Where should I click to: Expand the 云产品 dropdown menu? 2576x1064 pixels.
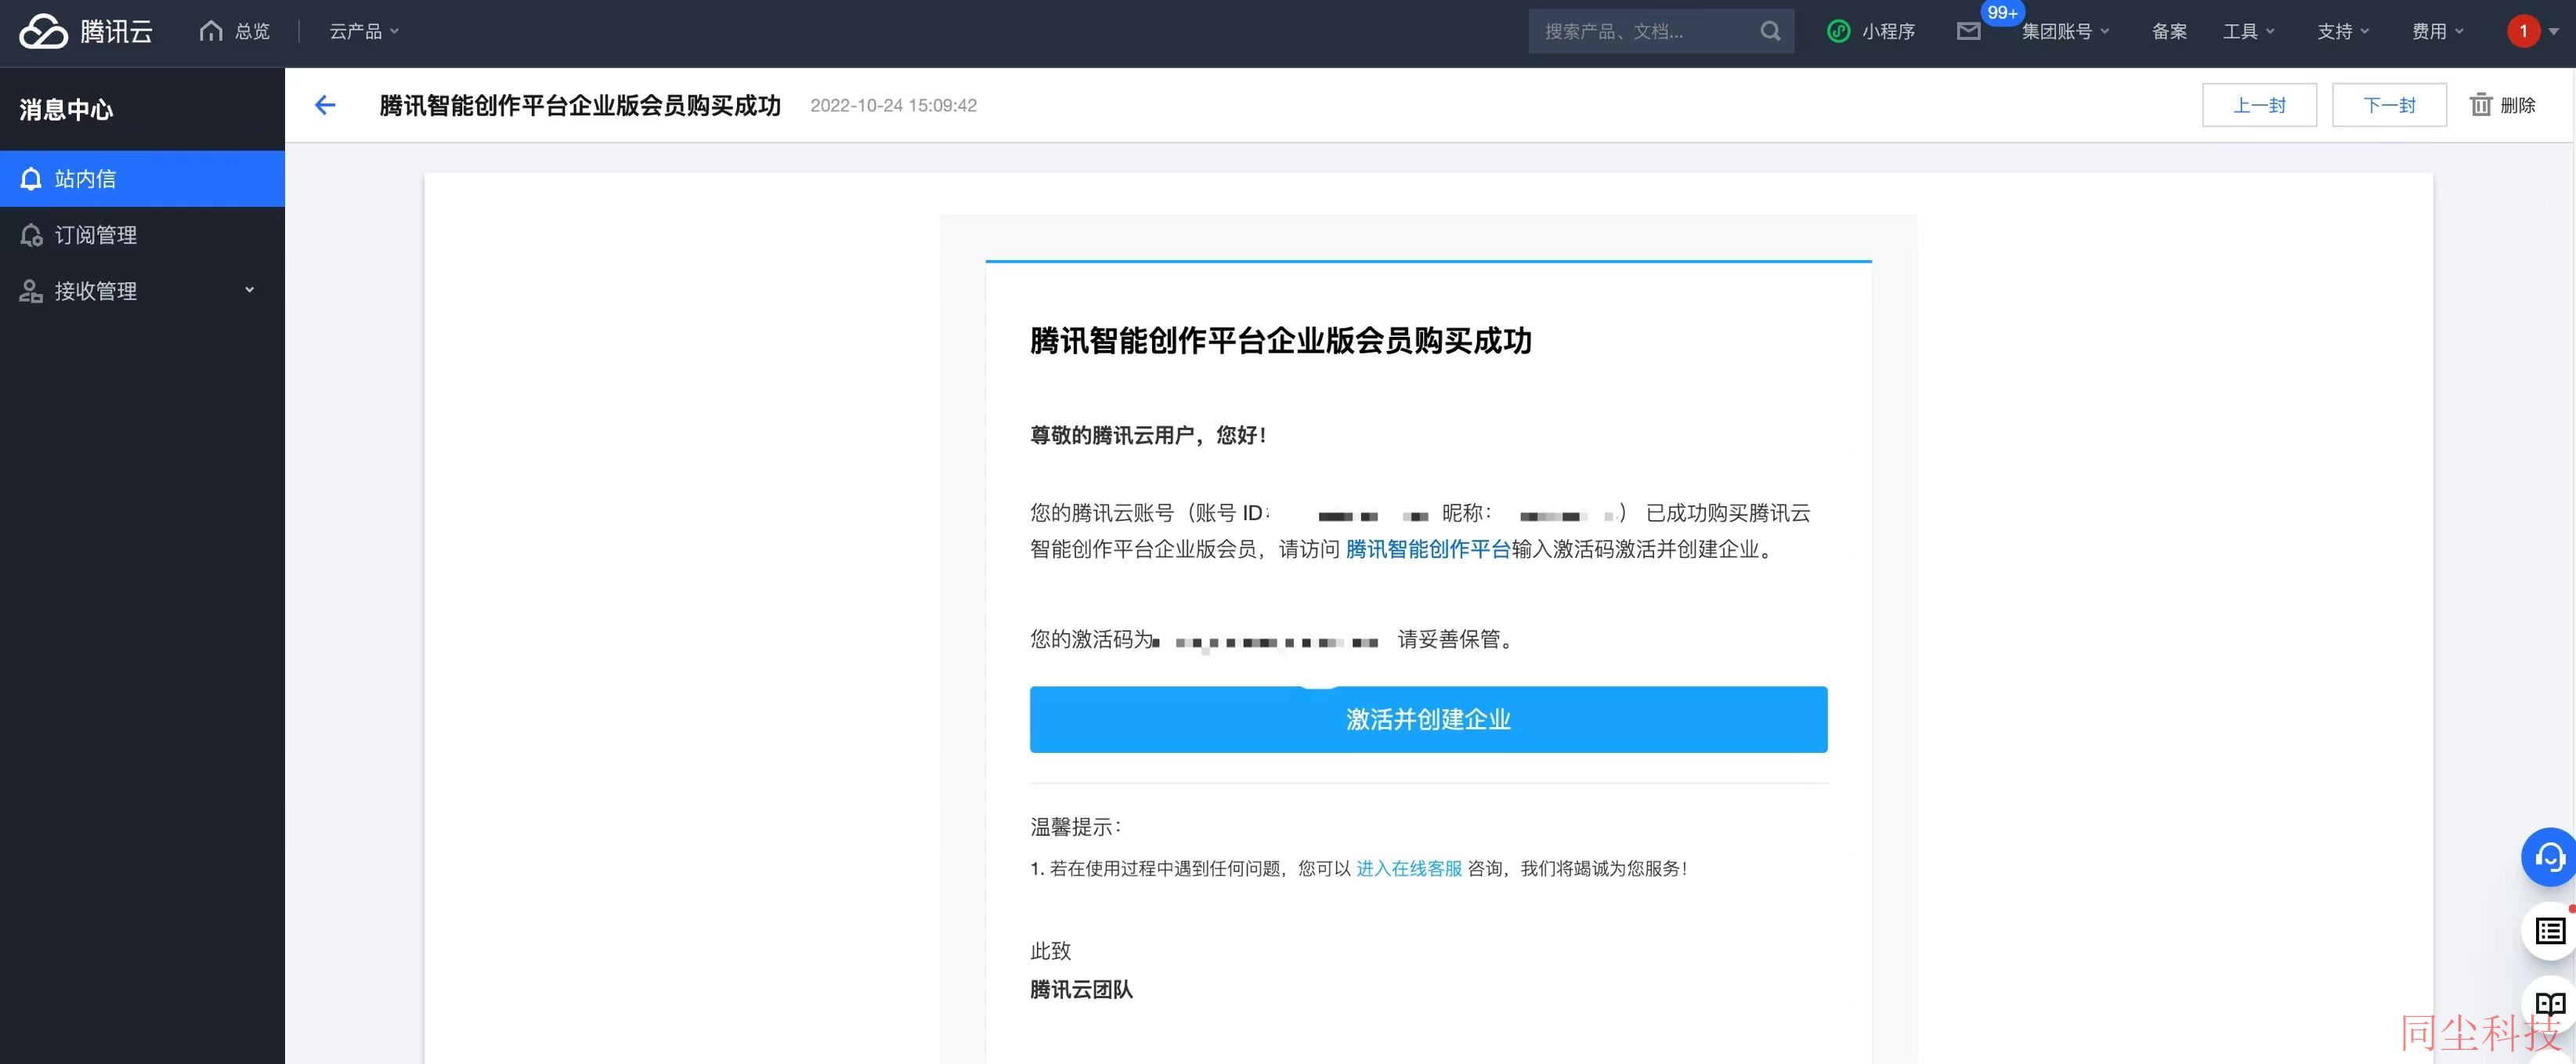pos(364,31)
